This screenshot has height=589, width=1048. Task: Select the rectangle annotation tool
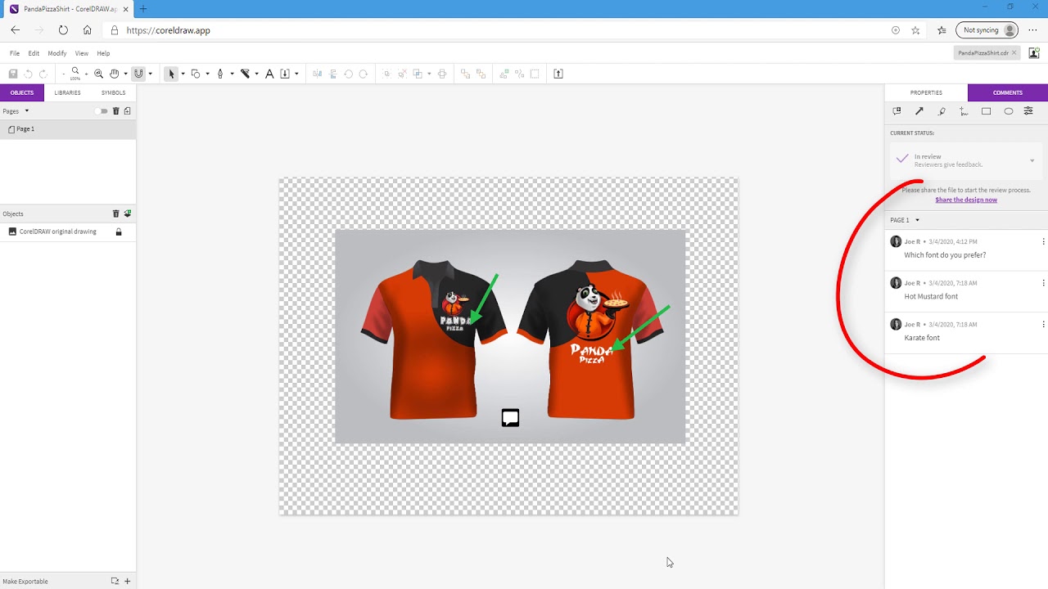tap(986, 111)
